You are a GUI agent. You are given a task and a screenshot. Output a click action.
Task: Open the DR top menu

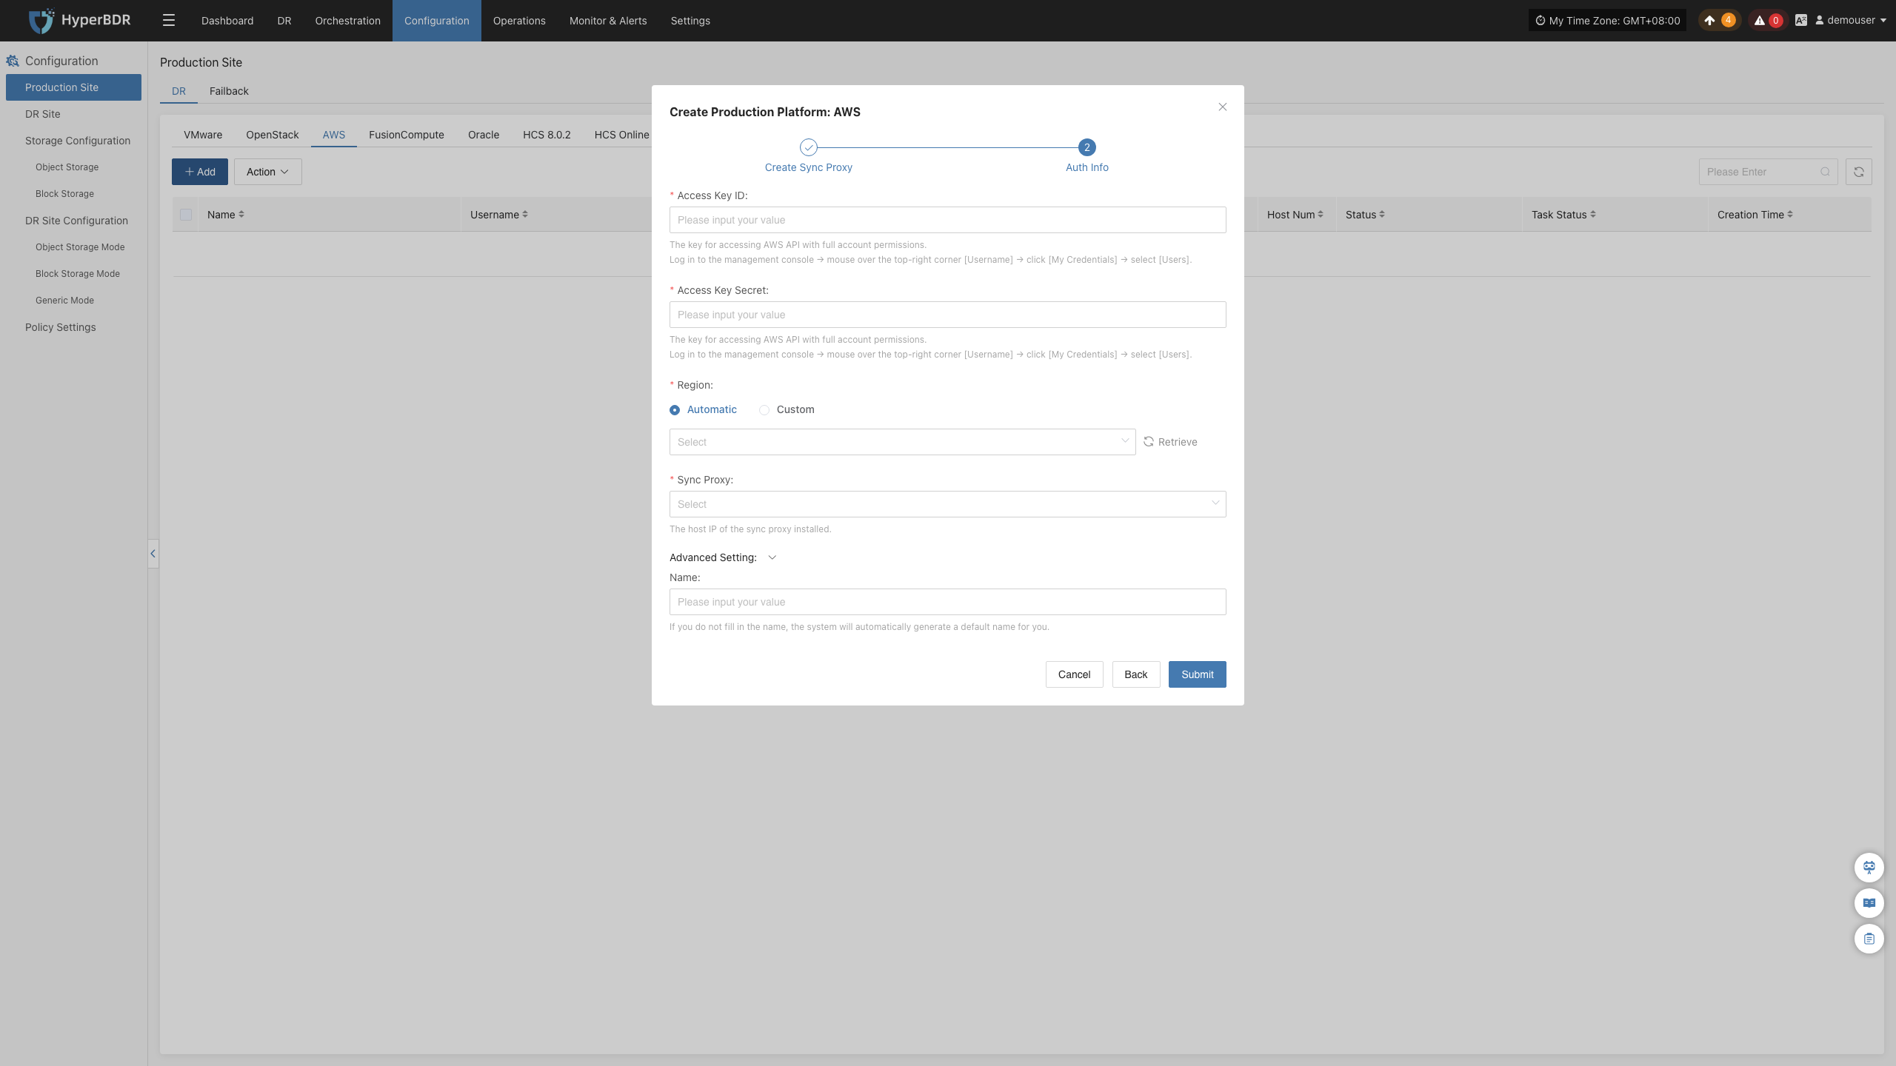(x=284, y=21)
